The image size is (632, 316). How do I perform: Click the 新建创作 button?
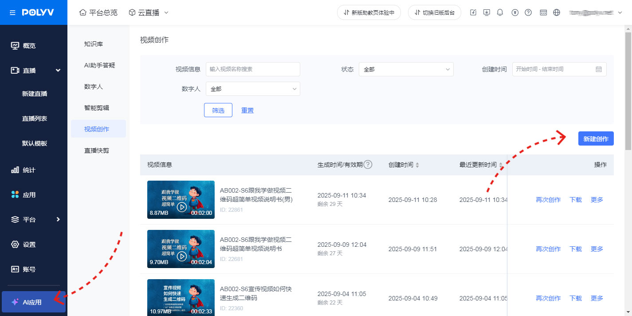point(596,139)
